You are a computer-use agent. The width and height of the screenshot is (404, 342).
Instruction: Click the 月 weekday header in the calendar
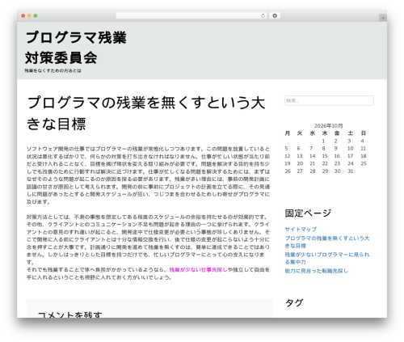click(288, 133)
